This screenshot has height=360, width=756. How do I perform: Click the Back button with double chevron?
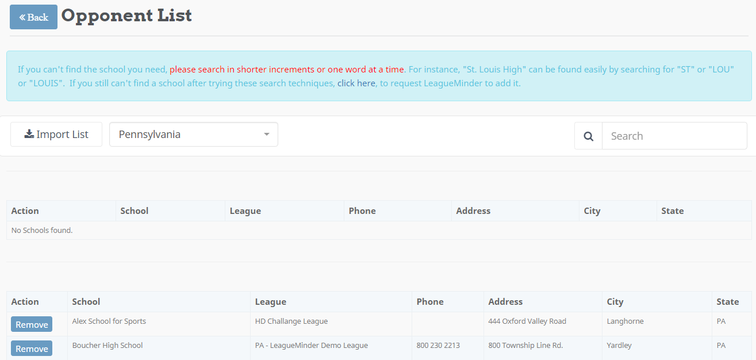33,17
